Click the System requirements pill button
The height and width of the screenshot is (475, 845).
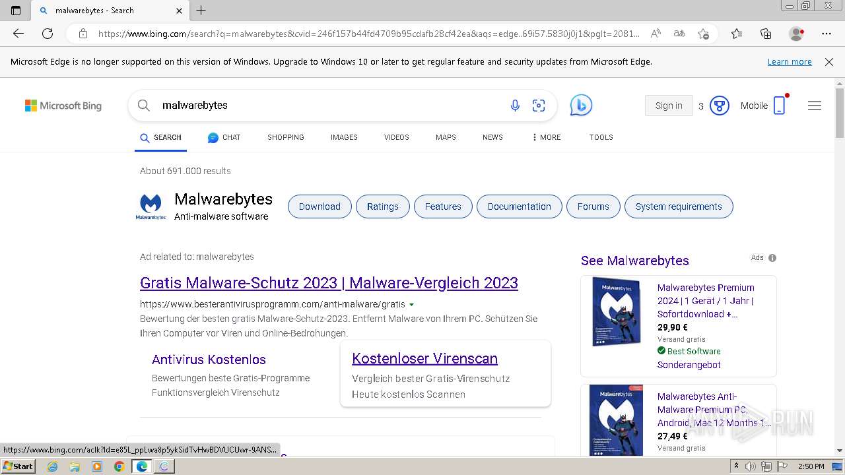679,206
